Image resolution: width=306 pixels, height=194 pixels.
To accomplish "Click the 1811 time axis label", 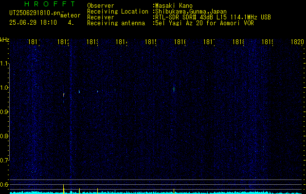I will coord(34,42).
